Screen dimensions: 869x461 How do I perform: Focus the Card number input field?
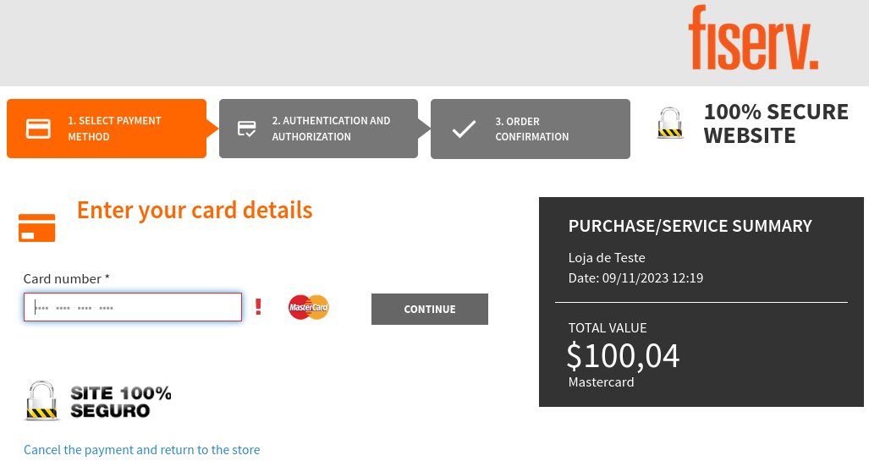pos(133,307)
